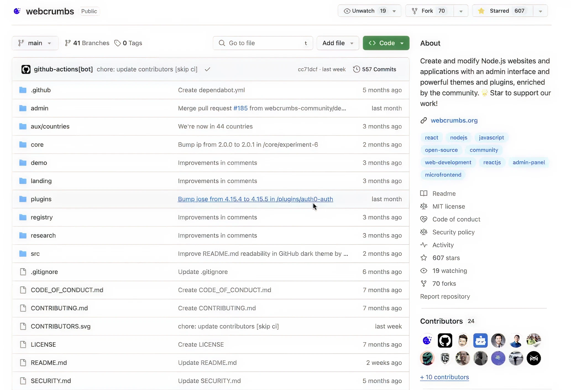Click the tag icon next to 0 Tags
The height and width of the screenshot is (390, 571).
pos(118,43)
